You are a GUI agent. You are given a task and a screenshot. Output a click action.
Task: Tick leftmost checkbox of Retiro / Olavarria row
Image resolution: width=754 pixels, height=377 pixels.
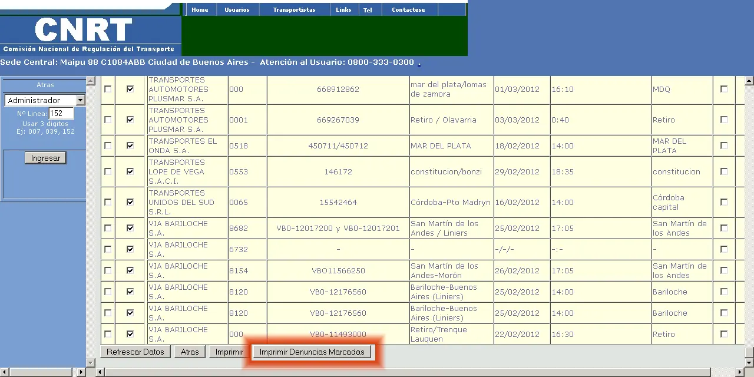108,120
